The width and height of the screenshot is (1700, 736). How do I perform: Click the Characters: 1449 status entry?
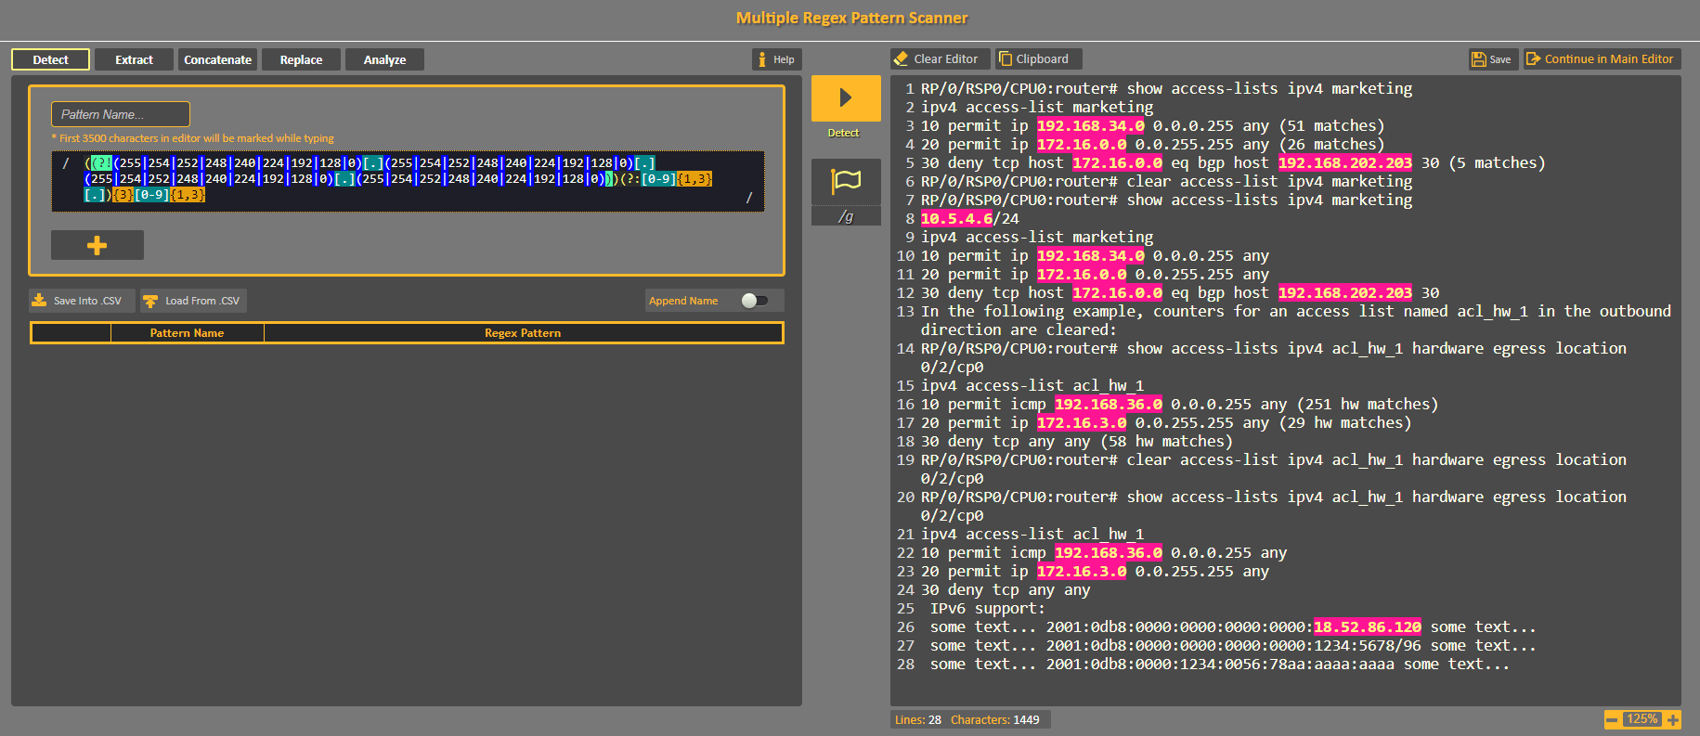pyautogui.click(x=995, y=719)
